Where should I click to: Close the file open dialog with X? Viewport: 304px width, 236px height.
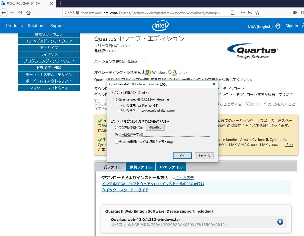(214, 84)
